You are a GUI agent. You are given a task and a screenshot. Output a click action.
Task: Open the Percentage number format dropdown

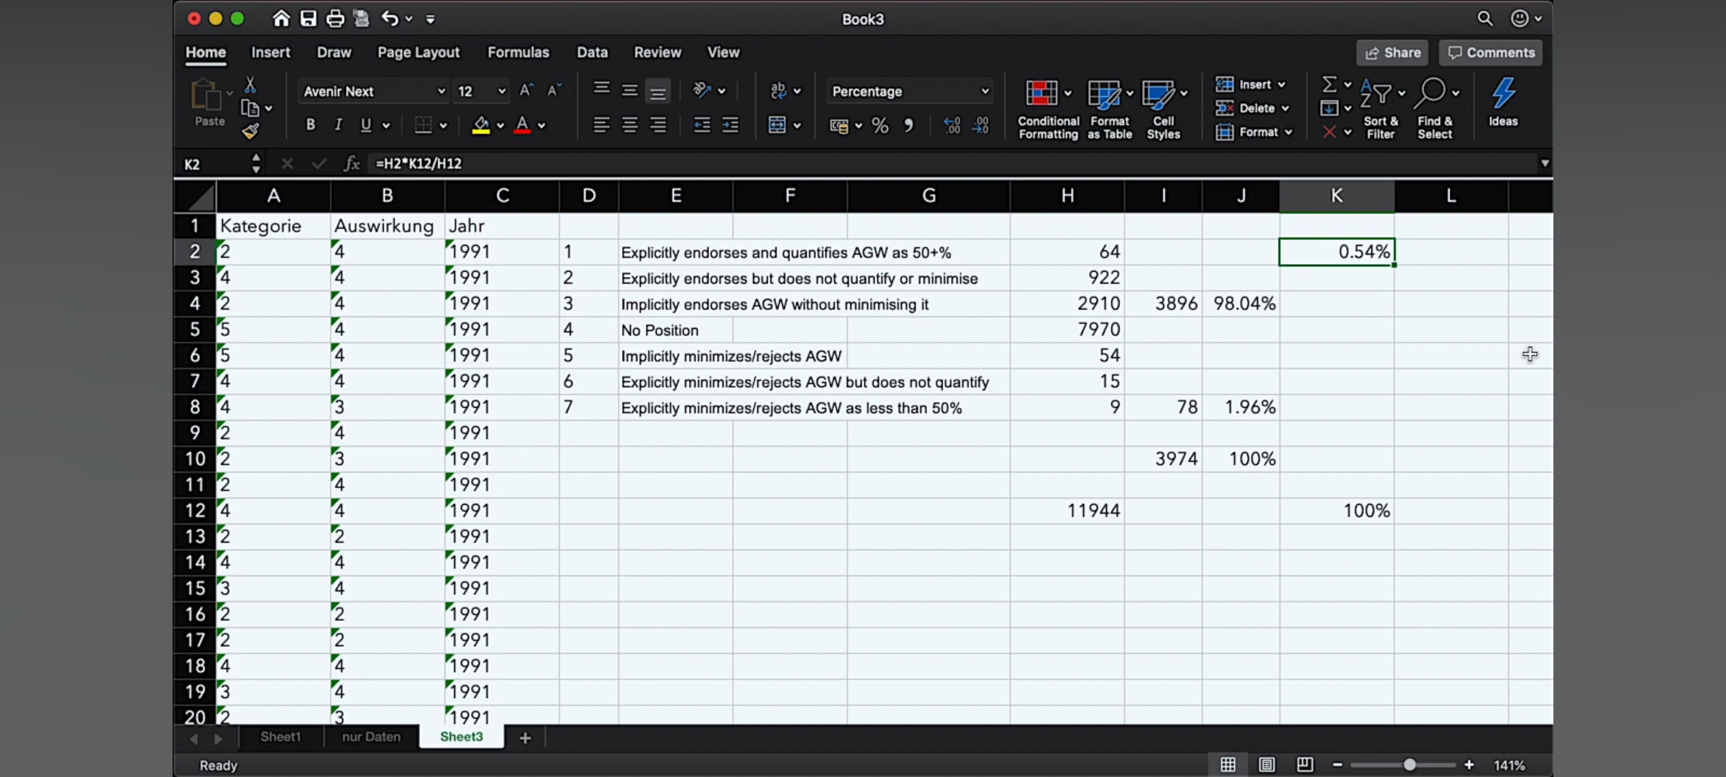[985, 91]
